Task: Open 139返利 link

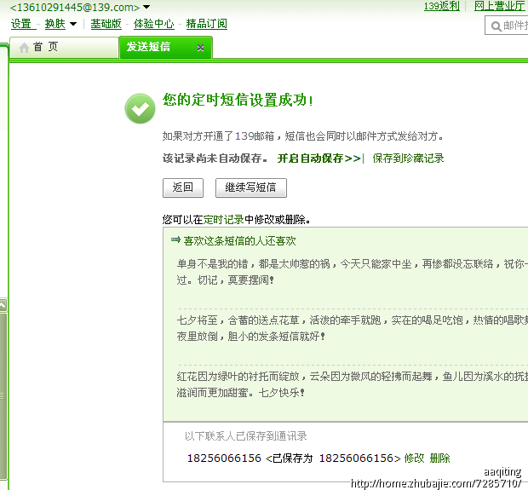Action: tap(441, 6)
